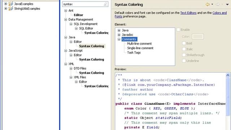Collapse the XML Files node
Image resolution: width=231 pixels, height=130 pixels.
click(71, 77)
